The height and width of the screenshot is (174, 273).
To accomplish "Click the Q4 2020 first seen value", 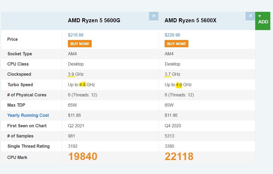I will click(173, 126).
